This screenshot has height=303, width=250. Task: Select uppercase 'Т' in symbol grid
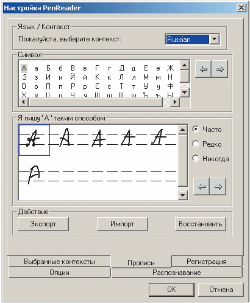(x=121, y=86)
